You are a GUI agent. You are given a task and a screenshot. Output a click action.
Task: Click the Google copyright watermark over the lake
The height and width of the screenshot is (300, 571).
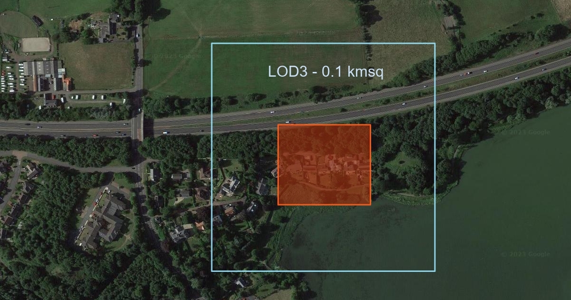pyautogui.click(x=526, y=132)
